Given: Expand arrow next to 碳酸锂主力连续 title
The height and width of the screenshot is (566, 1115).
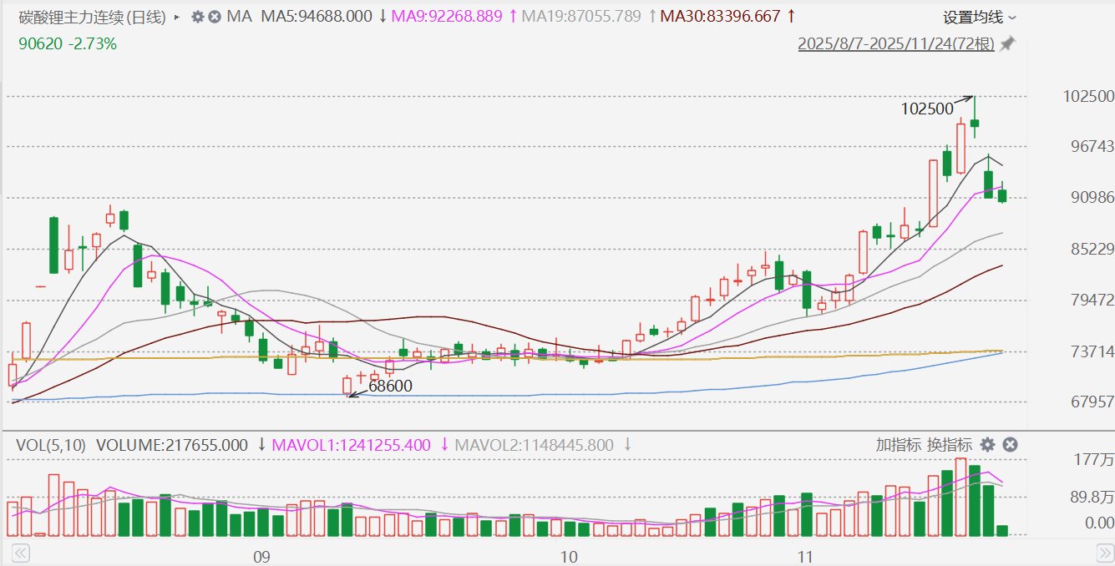Looking at the screenshot, I should pos(176,17).
